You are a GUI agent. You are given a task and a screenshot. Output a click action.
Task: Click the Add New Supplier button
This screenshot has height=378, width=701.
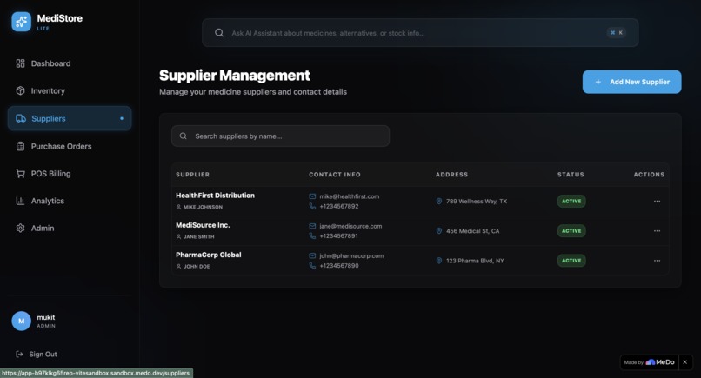click(x=631, y=82)
